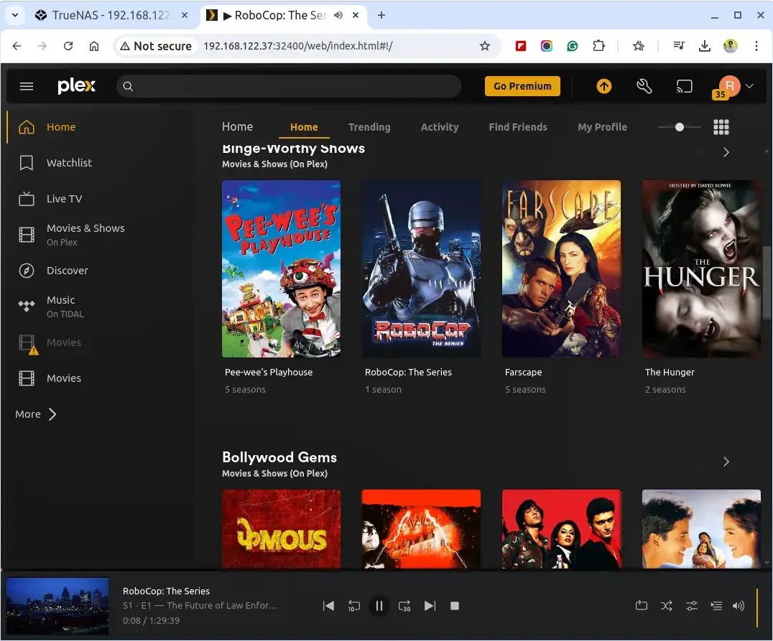
Task: Open the Famous movie poster
Action: pos(281,529)
